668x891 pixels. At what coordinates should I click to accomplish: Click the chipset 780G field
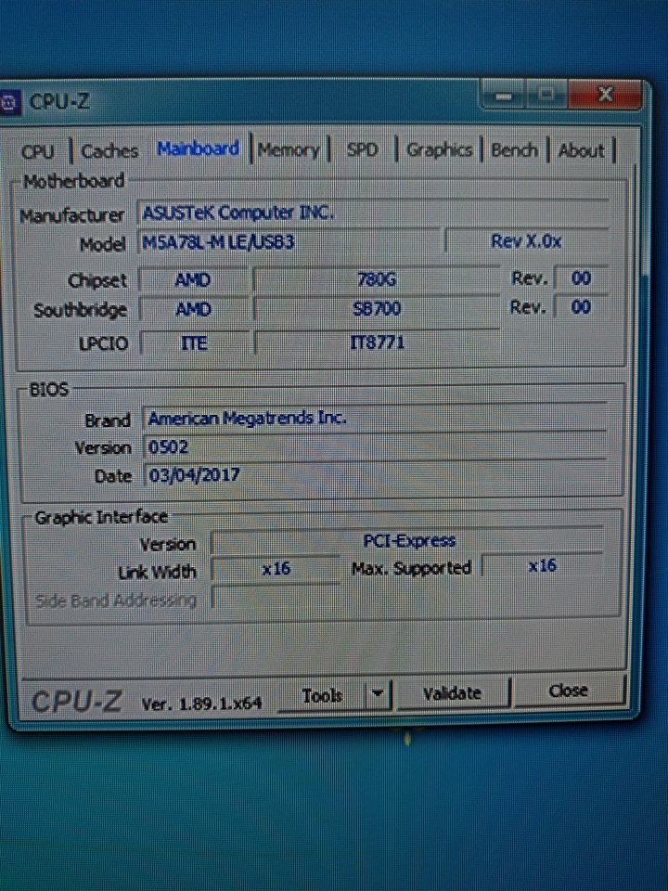tap(377, 279)
